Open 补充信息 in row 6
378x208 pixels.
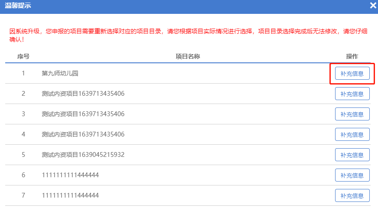(x=352, y=175)
